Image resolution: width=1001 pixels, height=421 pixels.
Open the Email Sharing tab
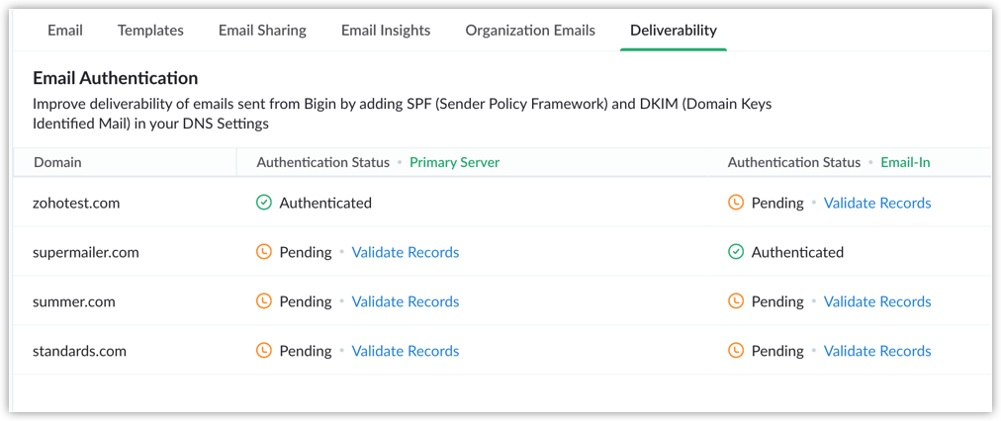(x=262, y=30)
